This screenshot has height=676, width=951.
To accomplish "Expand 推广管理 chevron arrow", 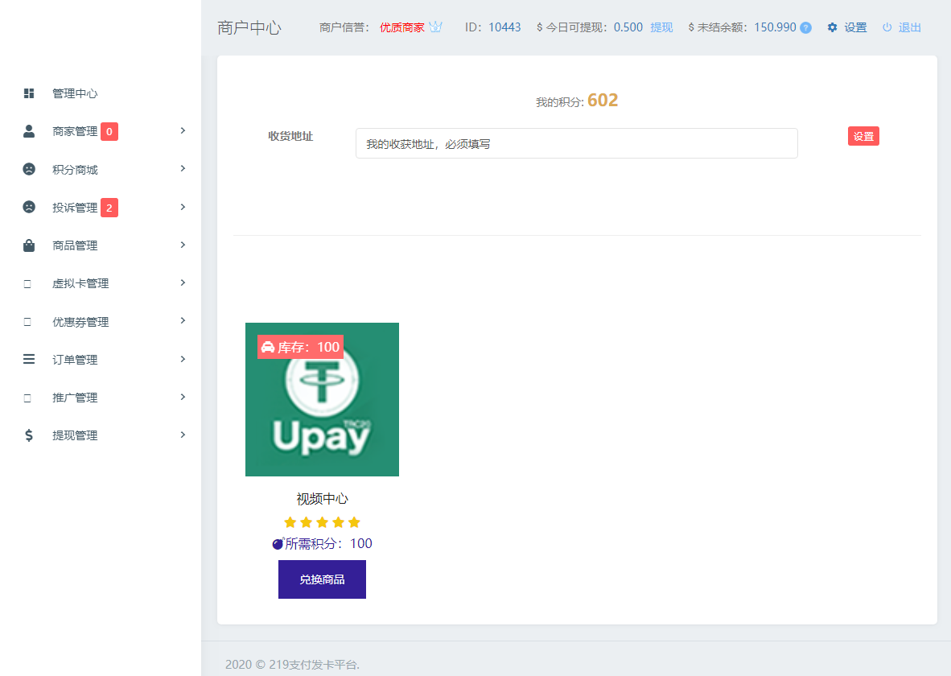I will coord(183,397).
